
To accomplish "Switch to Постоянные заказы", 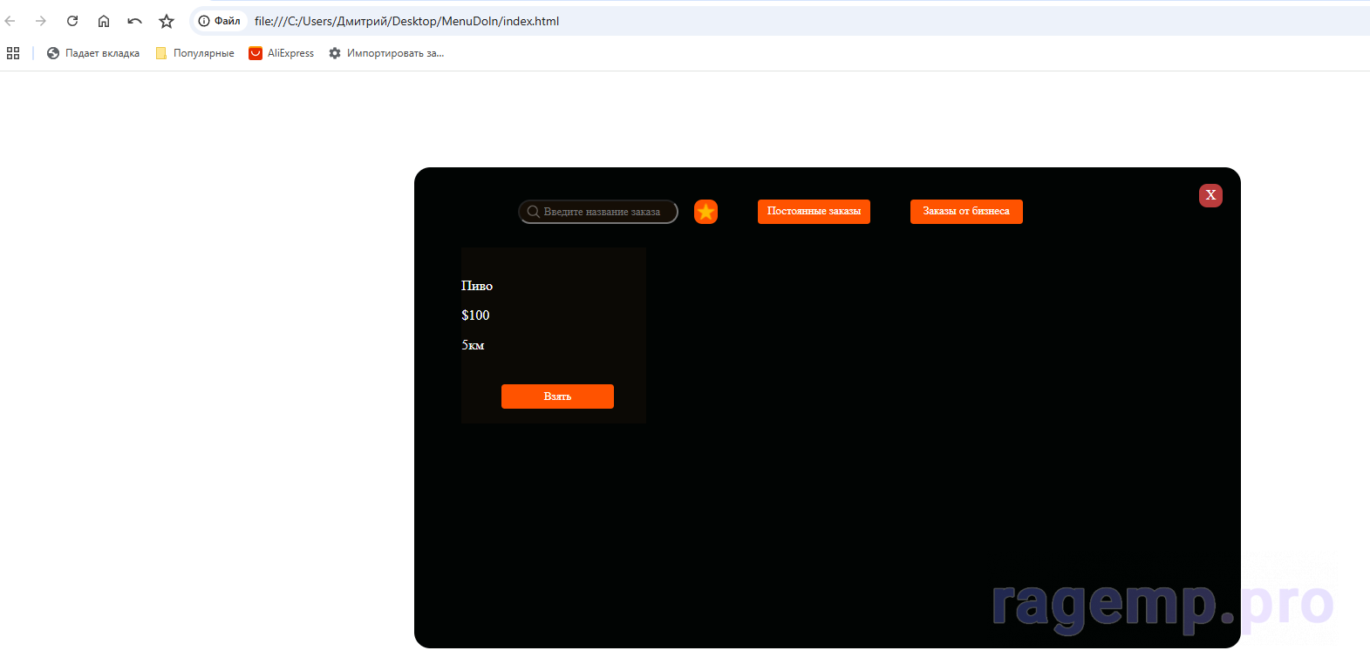I will pyautogui.click(x=814, y=212).
